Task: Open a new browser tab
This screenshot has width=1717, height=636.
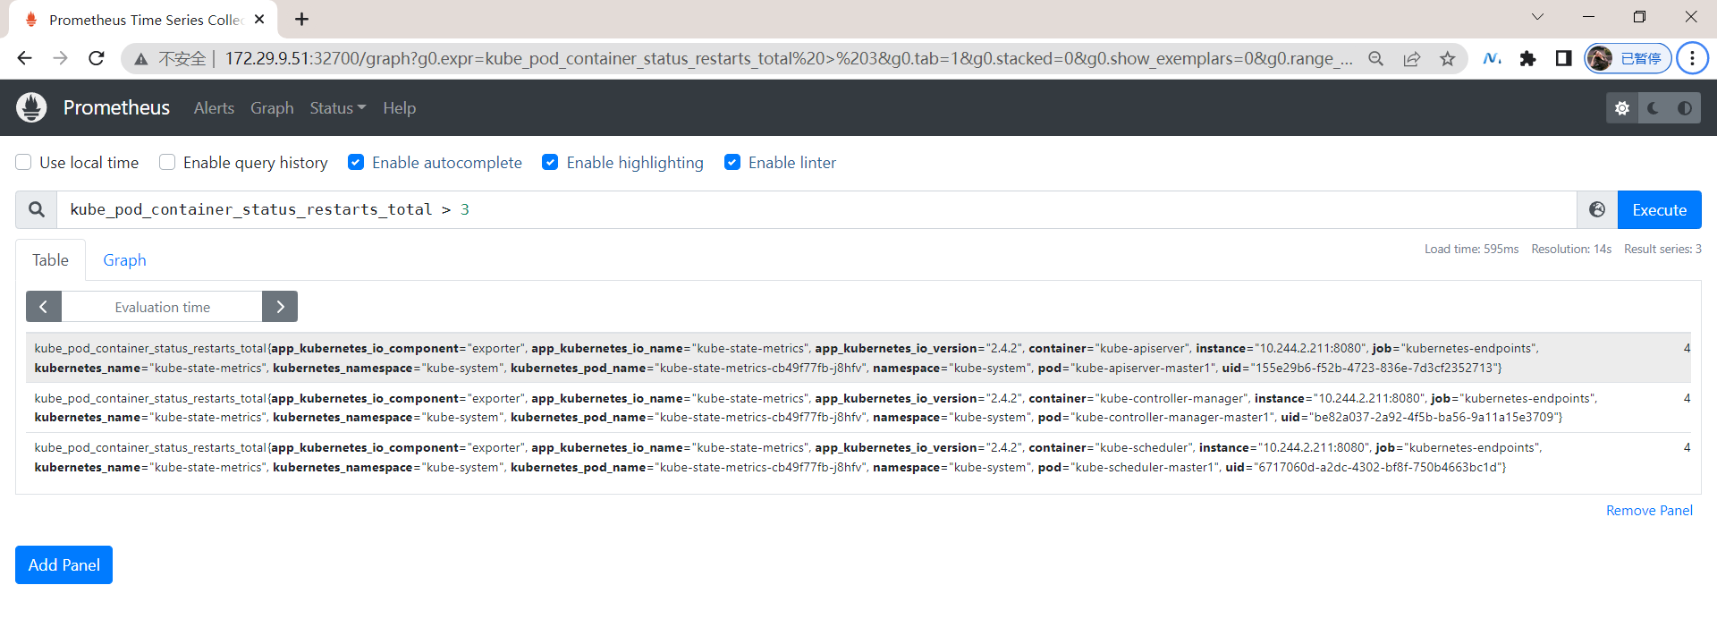Action: point(302,19)
